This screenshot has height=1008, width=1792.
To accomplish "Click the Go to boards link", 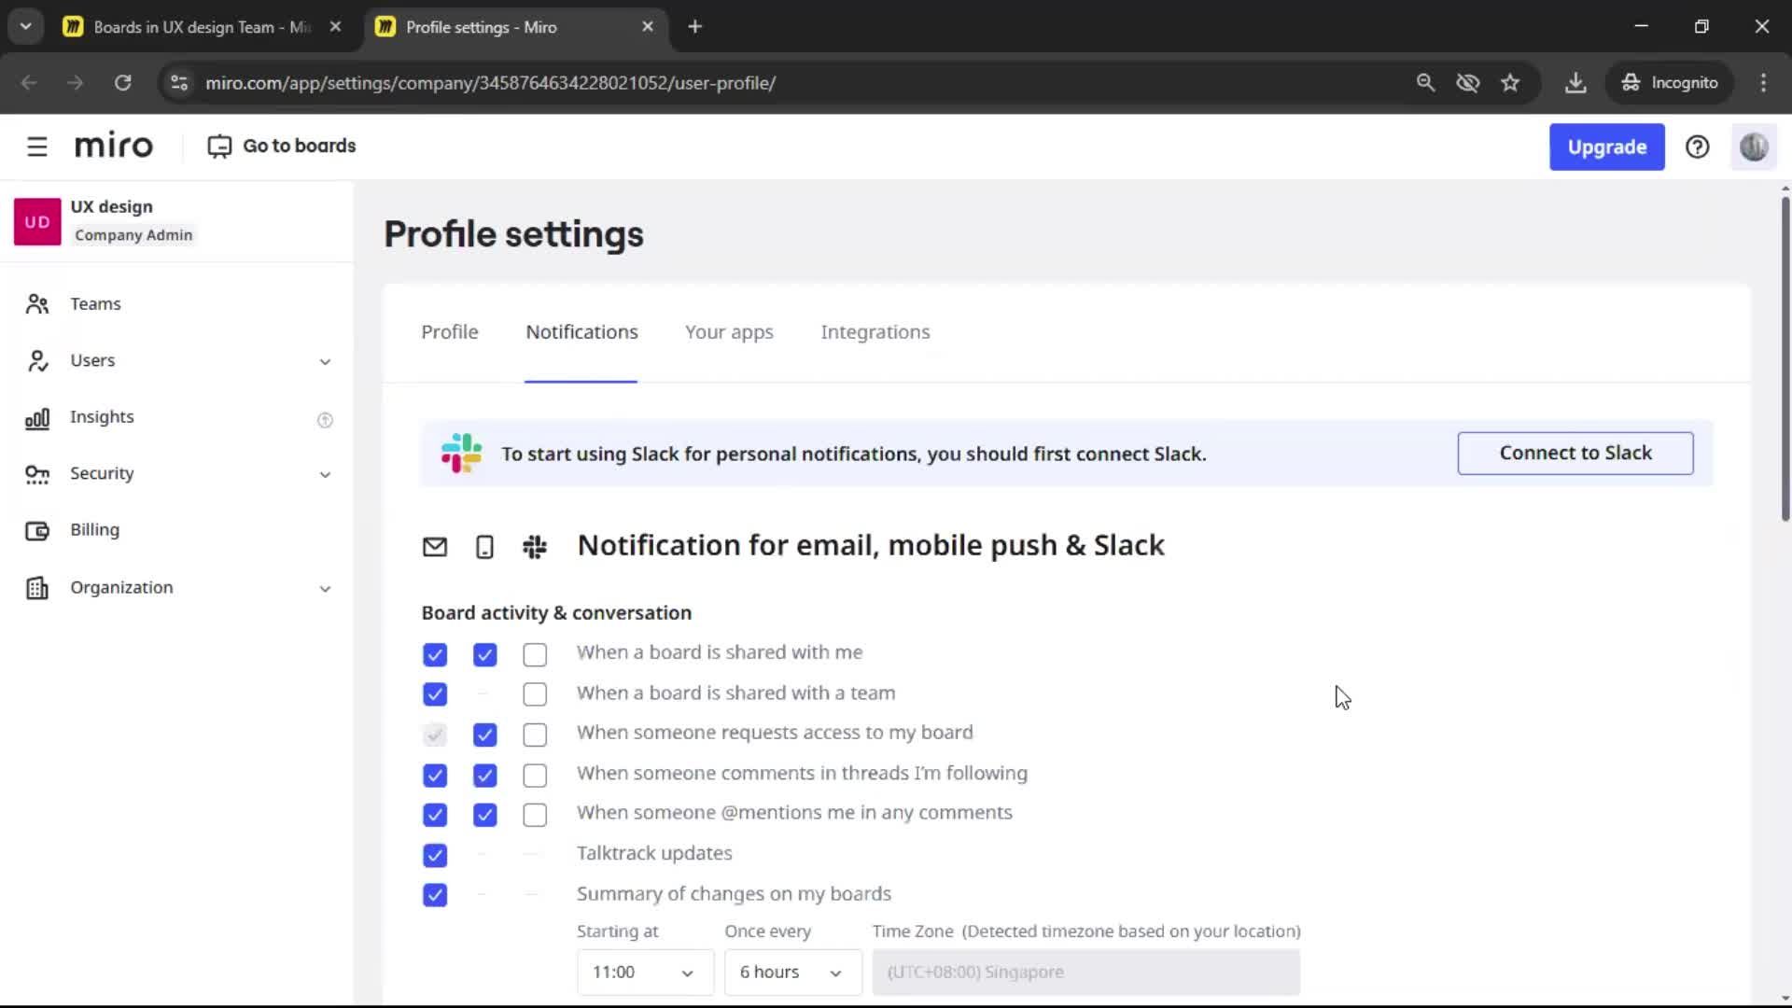I will point(300,147).
